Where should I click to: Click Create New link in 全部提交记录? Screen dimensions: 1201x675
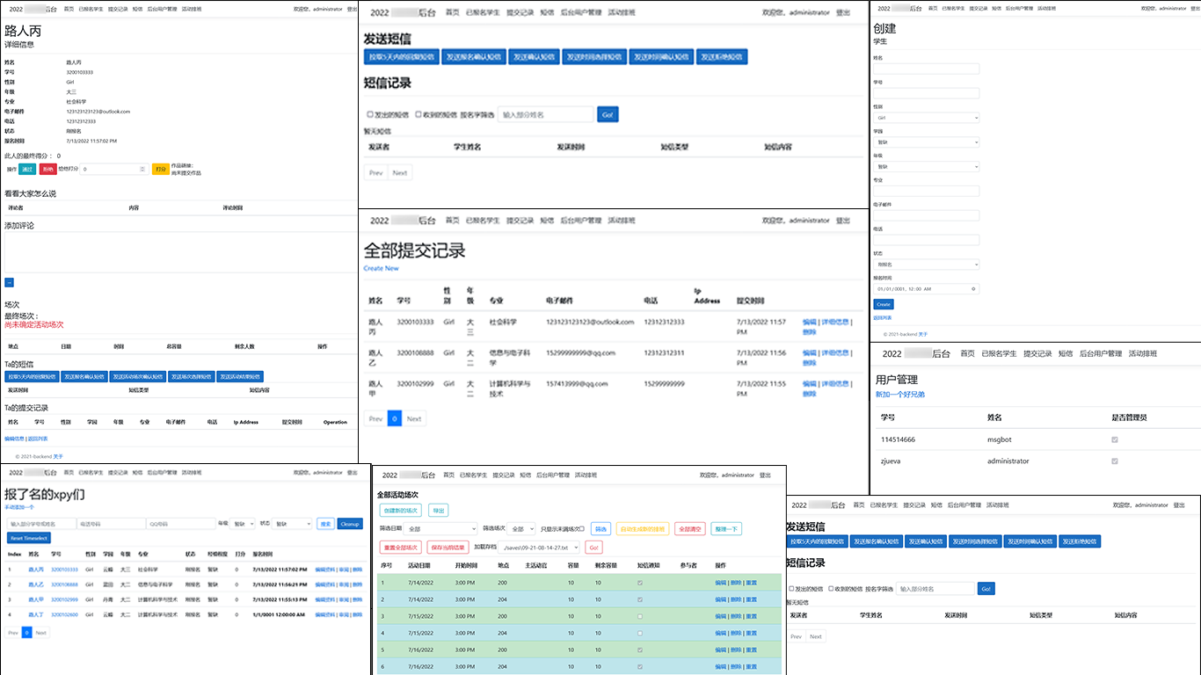coord(381,268)
